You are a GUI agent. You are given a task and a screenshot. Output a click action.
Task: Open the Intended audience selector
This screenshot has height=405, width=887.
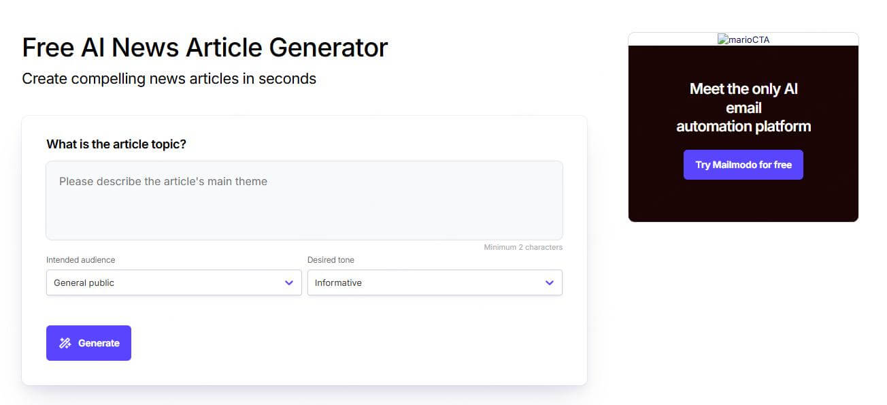click(x=173, y=282)
